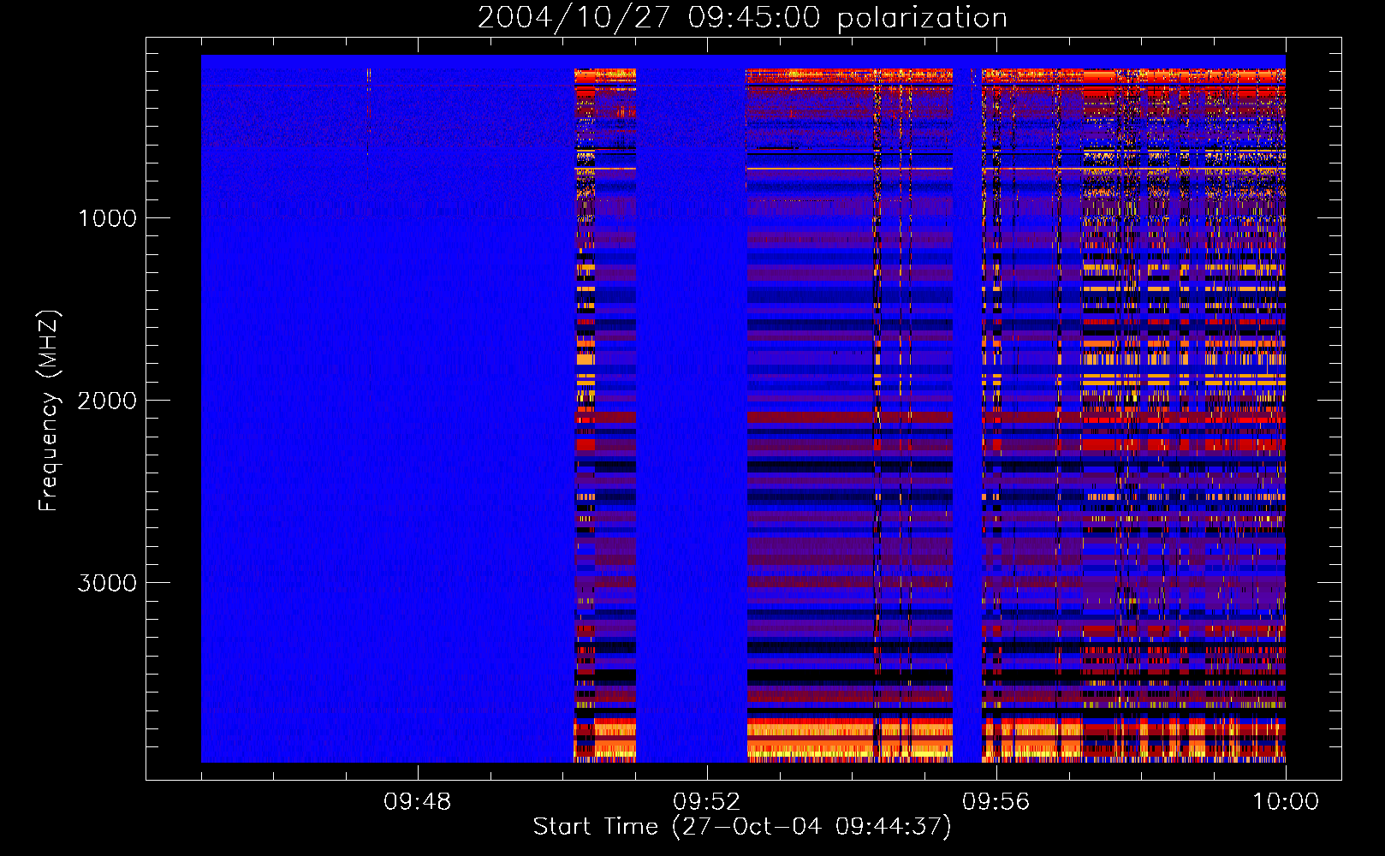This screenshot has width=1385, height=856.
Task: Click the 09:56 time tick label
Action: pos(996,802)
